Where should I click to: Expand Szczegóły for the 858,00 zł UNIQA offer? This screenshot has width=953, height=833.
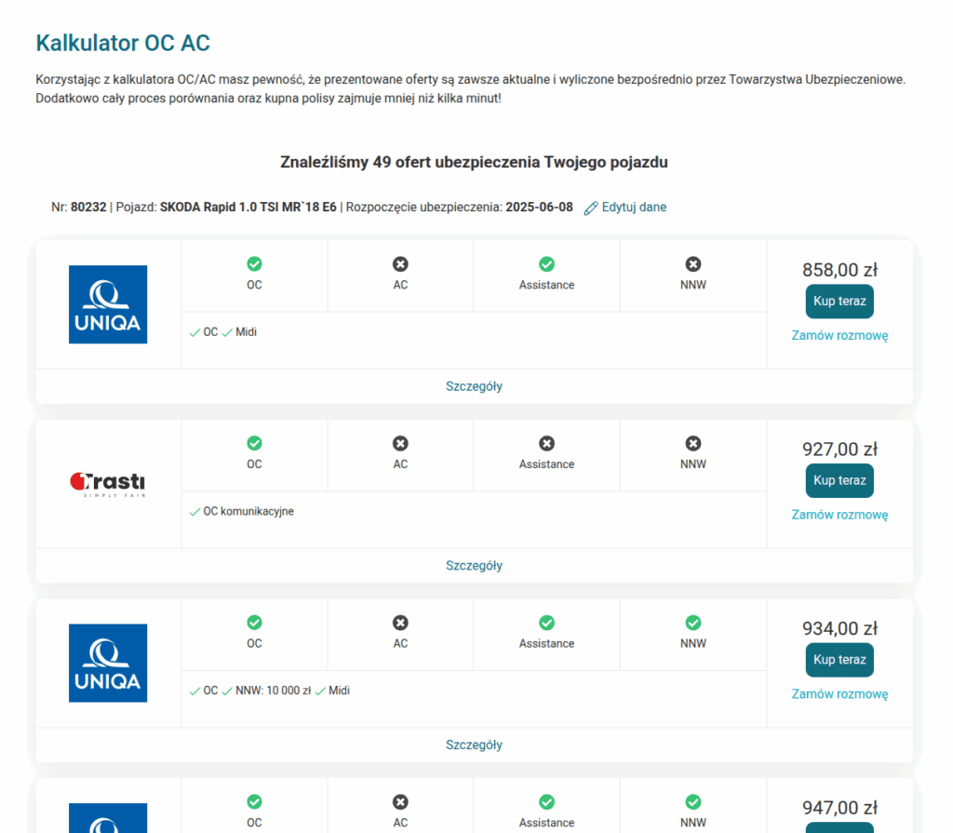click(x=474, y=386)
